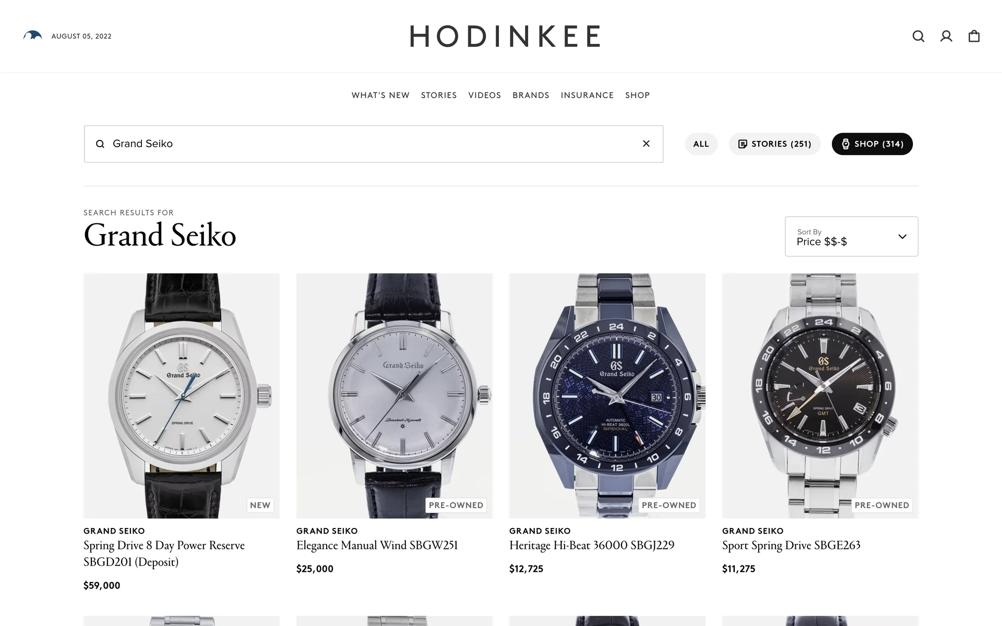Select the Shop (314) filter
This screenshot has width=1002, height=626.
pyautogui.click(x=872, y=144)
